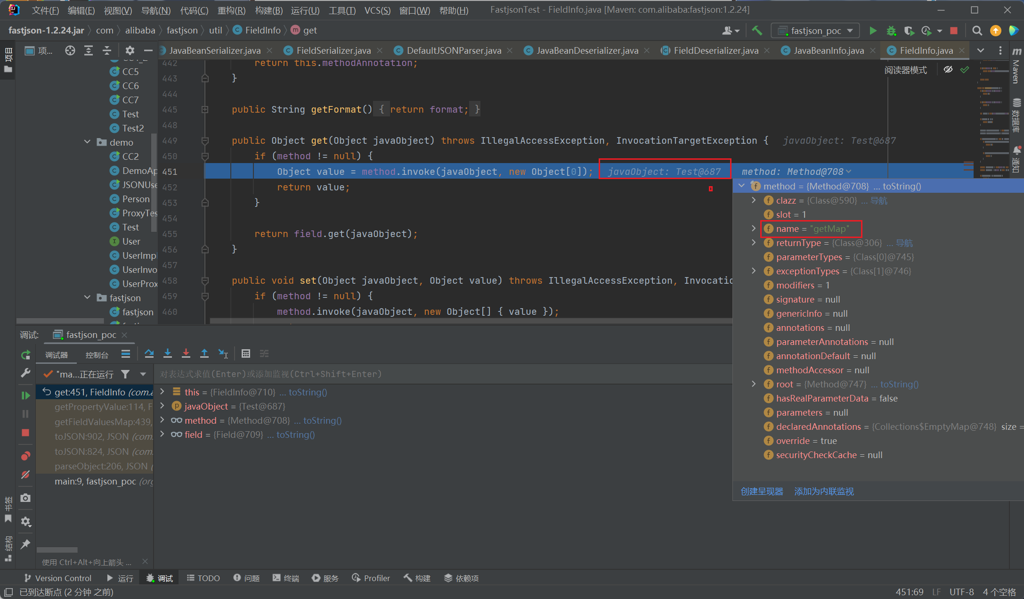This screenshot has height=599, width=1024.
Task: Click View Breakpoints in the debug sidebar
Action: click(25, 456)
